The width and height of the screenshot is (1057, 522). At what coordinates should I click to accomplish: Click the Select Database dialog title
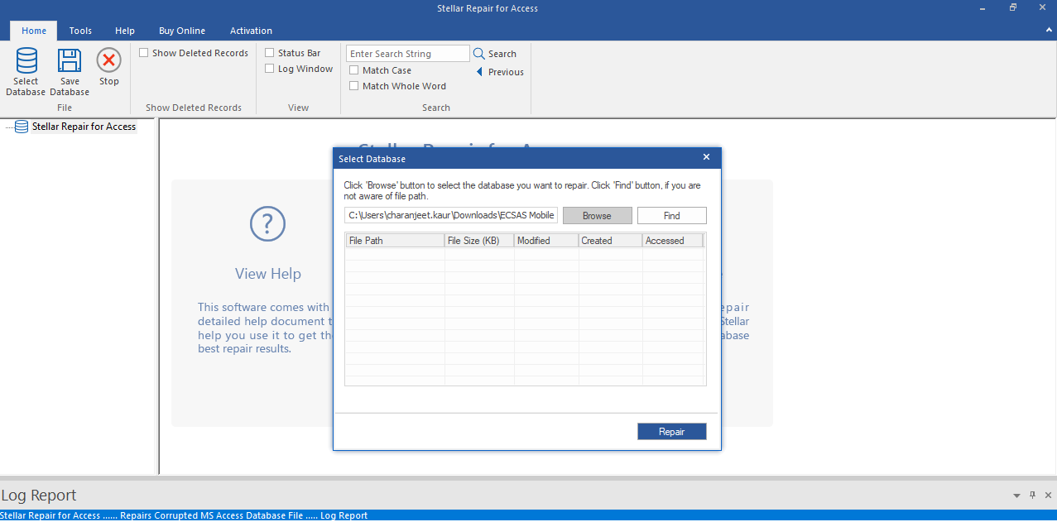click(372, 158)
